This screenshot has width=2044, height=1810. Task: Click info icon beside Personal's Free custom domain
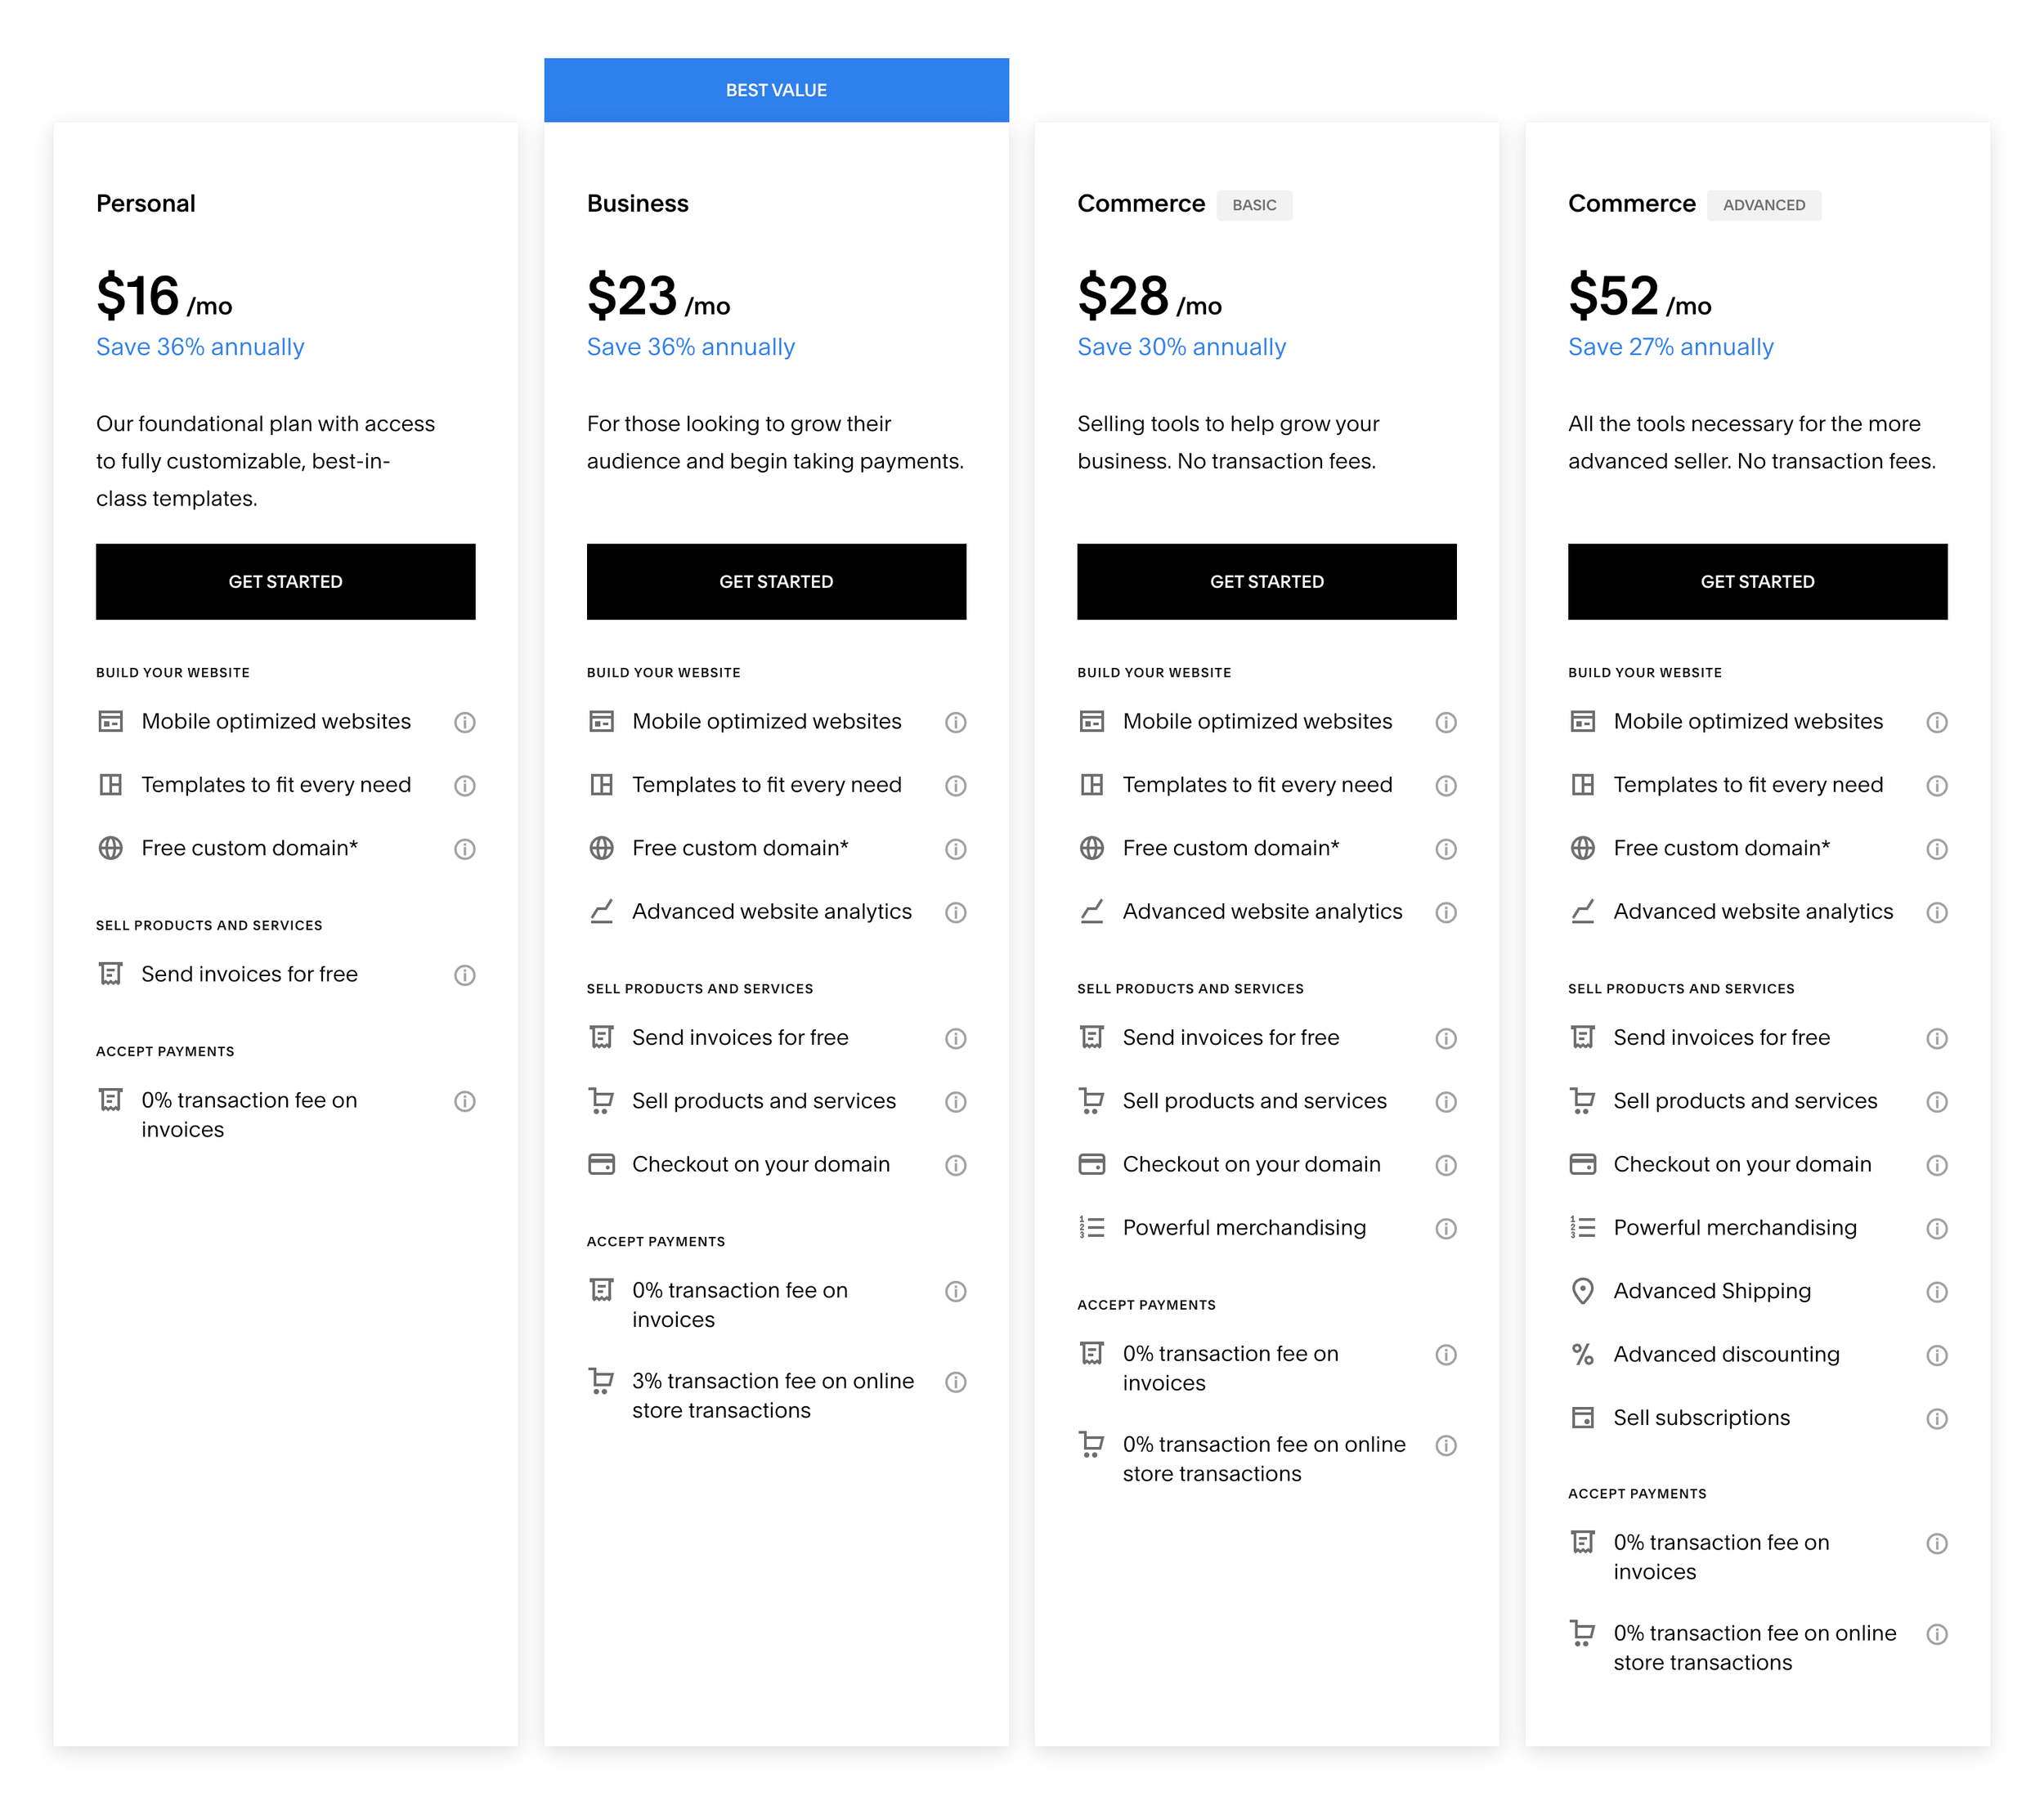click(464, 849)
